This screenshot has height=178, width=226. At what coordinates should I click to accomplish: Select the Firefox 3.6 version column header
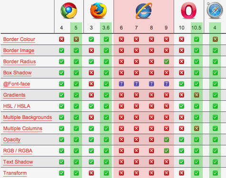(106, 28)
